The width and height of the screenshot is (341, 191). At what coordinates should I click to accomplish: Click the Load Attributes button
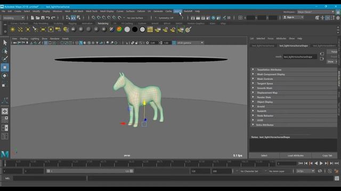296,155
